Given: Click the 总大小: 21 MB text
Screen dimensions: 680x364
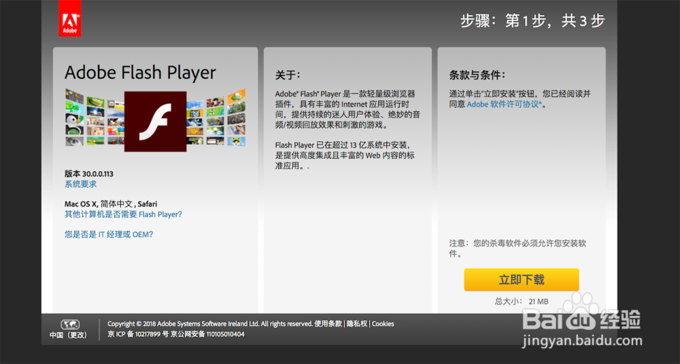Looking at the screenshot, I should 522,301.
